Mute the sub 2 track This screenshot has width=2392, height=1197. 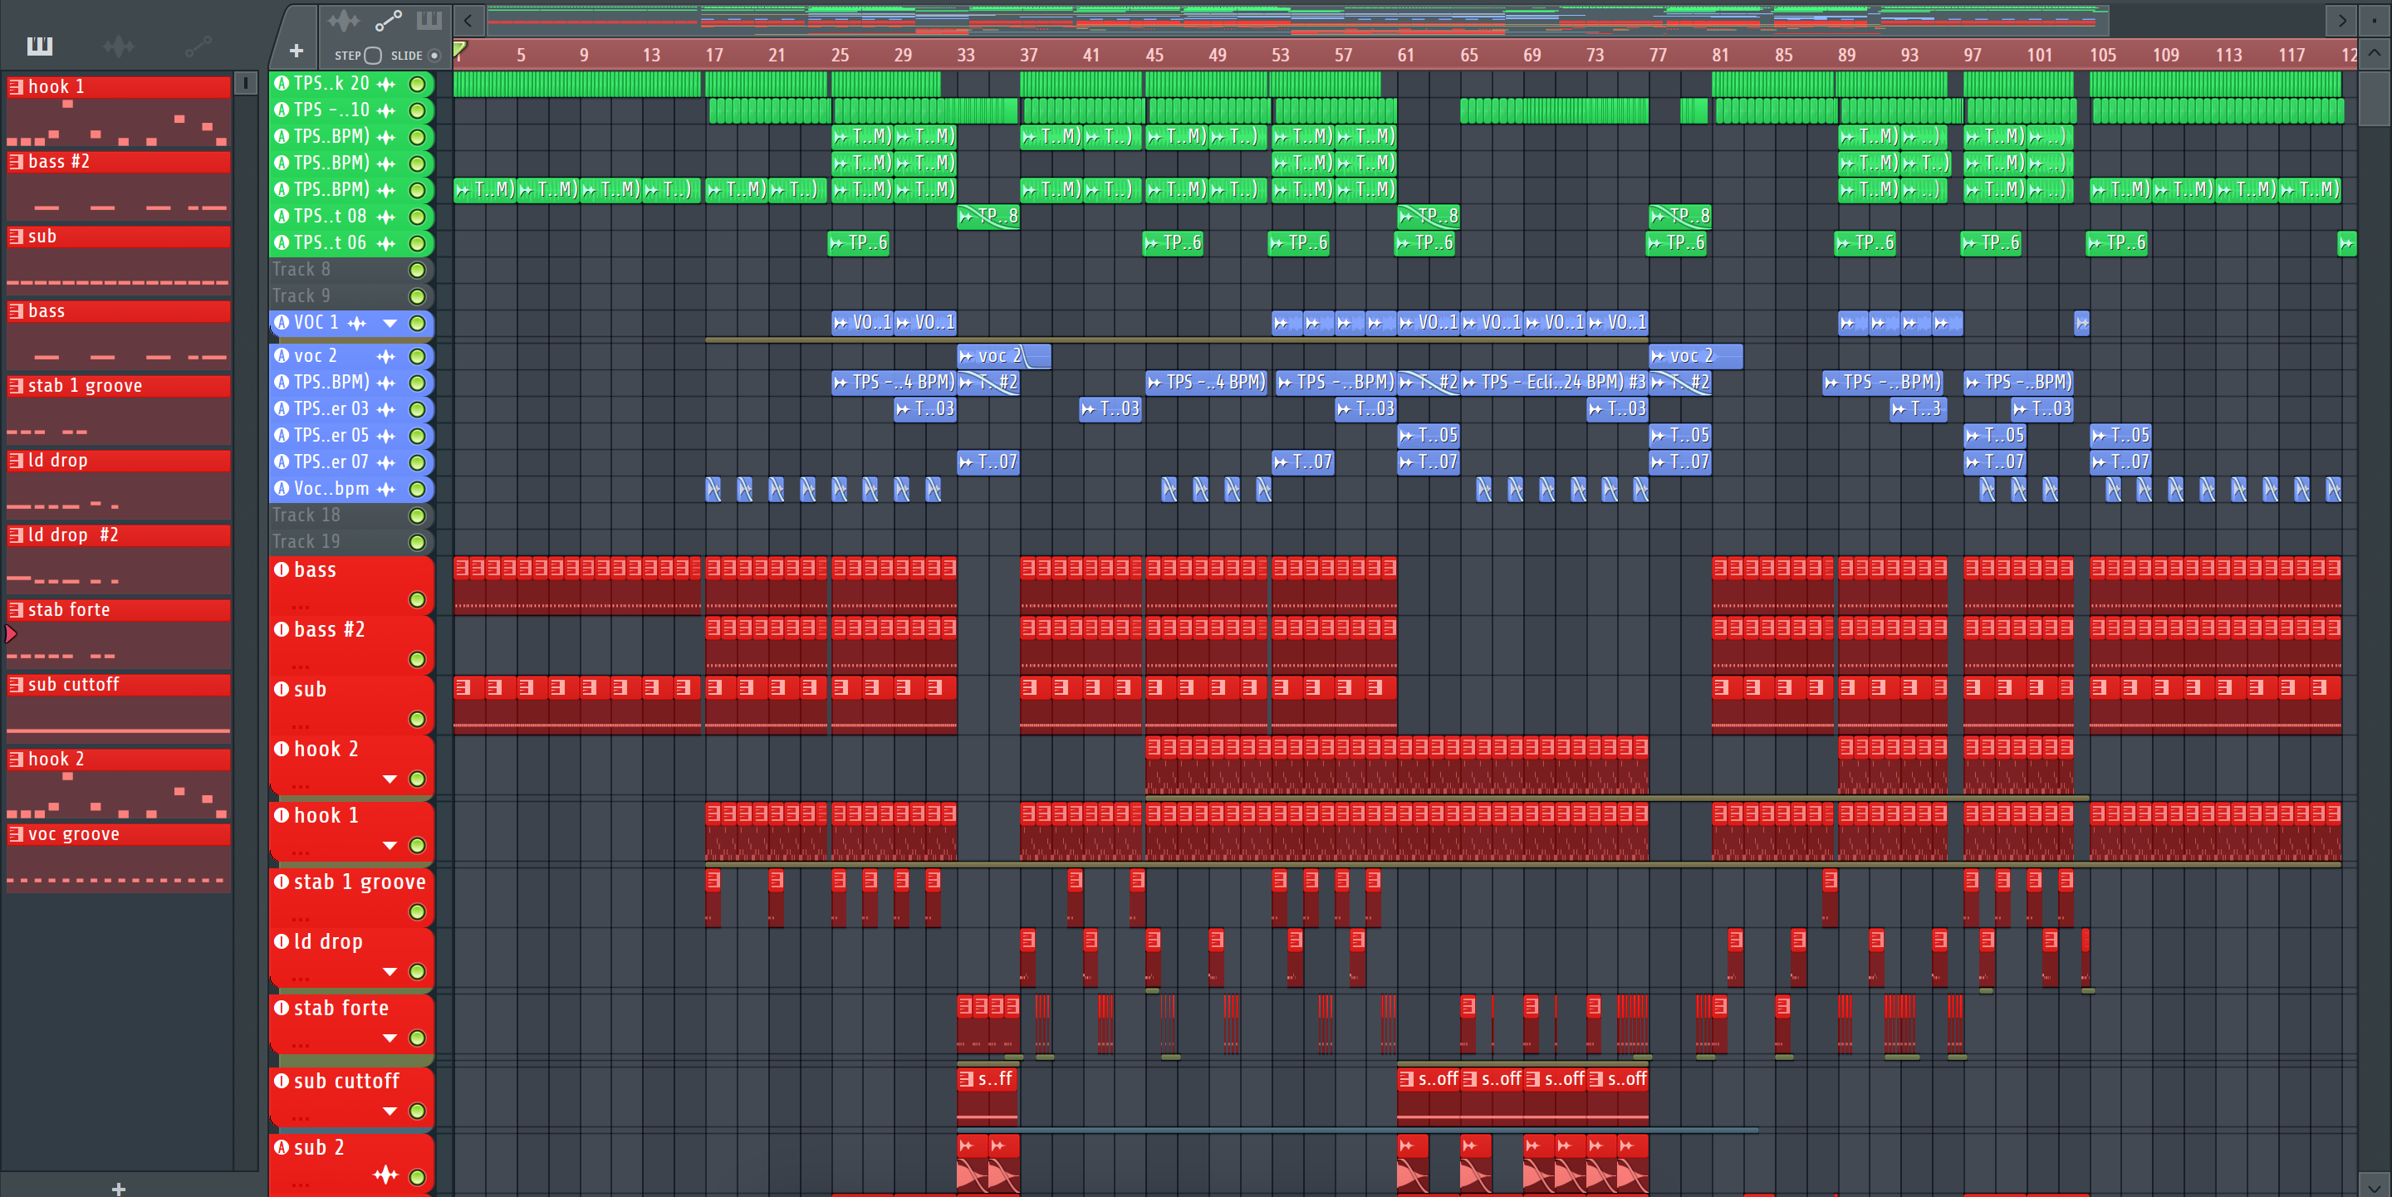coord(418,1178)
